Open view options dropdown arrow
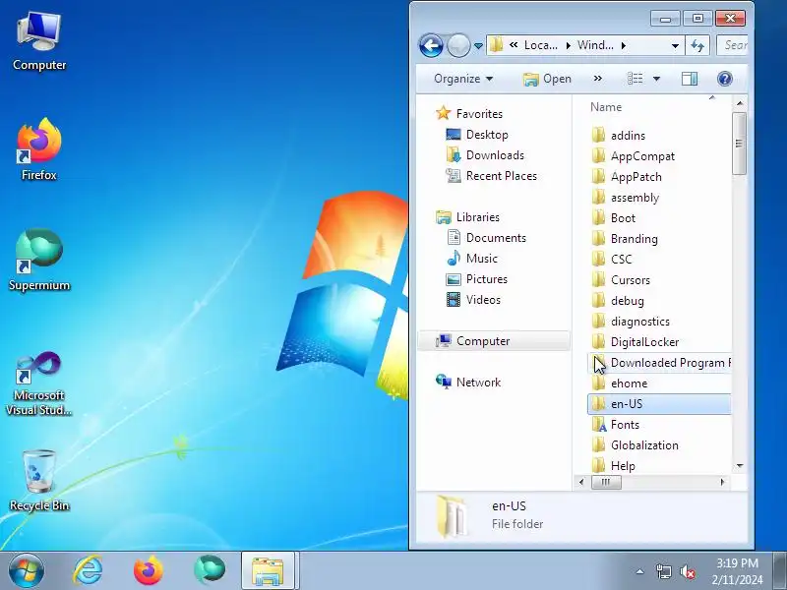 click(x=656, y=79)
